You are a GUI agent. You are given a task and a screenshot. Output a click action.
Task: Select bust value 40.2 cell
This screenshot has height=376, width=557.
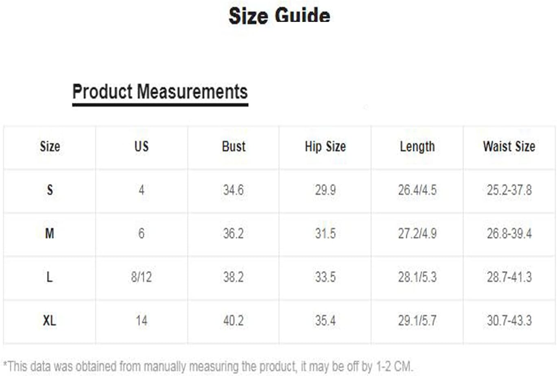[234, 320]
